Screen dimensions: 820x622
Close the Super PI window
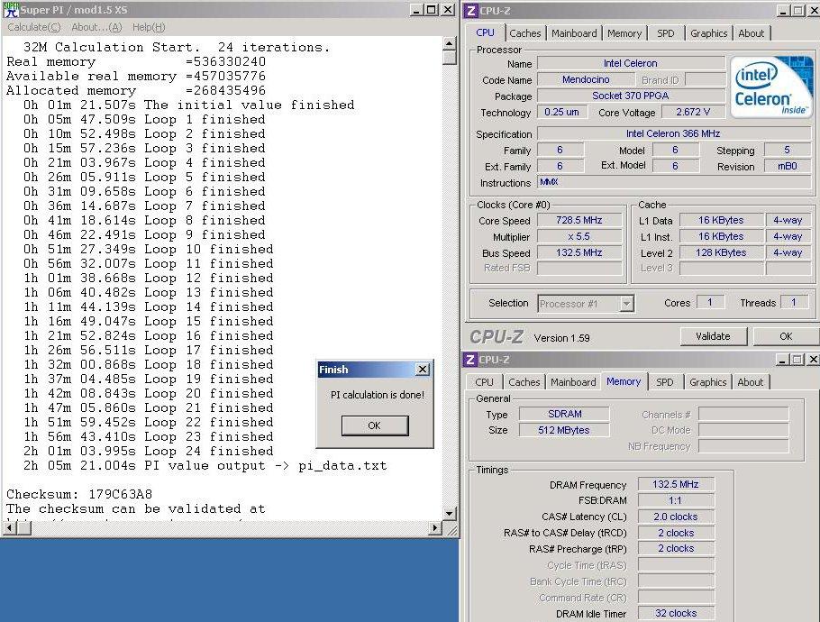coord(448,10)
